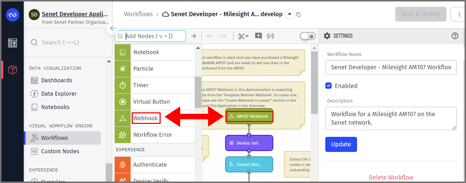The image size is (466, 183).
Task: Edit the Workflow Name field
Action: pos(391,67)
